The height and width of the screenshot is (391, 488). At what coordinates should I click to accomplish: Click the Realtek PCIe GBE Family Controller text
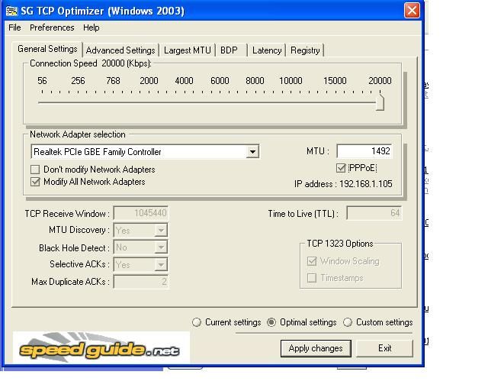(98, 152)
